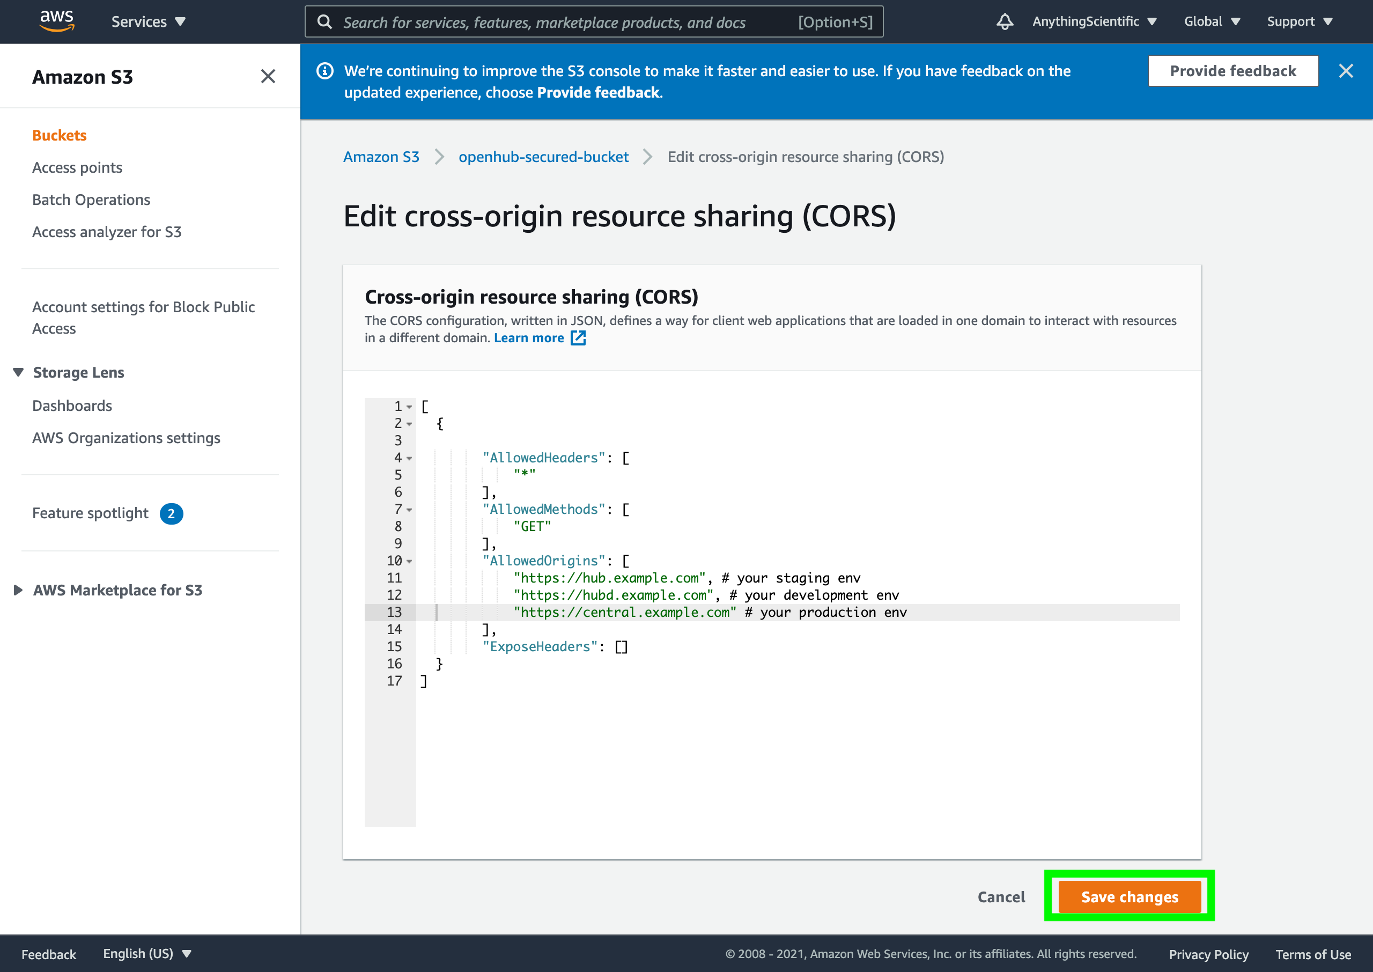Open AWS Organizations settings
The width and height of the screenshot is (1373, 972).
[126, 438]
